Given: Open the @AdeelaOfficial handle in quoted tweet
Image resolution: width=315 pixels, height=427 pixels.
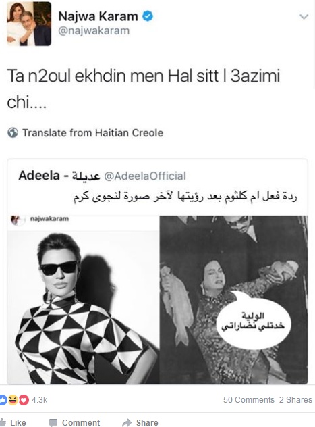Looking at the screenshot, I should pos(145,176).
